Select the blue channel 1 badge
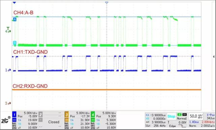The image size is (216, 130). click(x=14, y=114)
